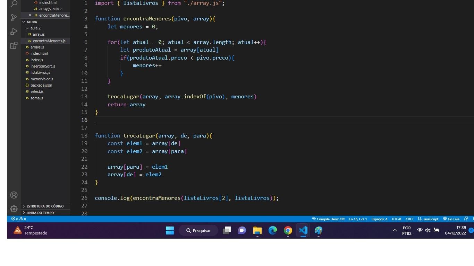This screenshot has height=266, width=474.
Task: Click the feedback icon in status bar
Action: point(466,219)
